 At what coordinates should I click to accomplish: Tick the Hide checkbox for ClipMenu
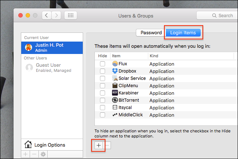click(103, 86)
